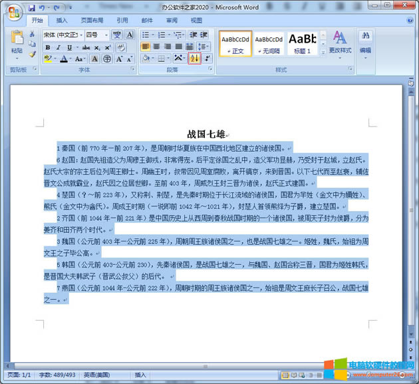
Task: Open the Line Spacing dropdown
Action: tap(203, 47)
